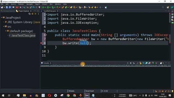Toggle Console Word Wrap icon
Image resolution: width=174 pixels, height=98 pixels.
[x=143, y=63]
